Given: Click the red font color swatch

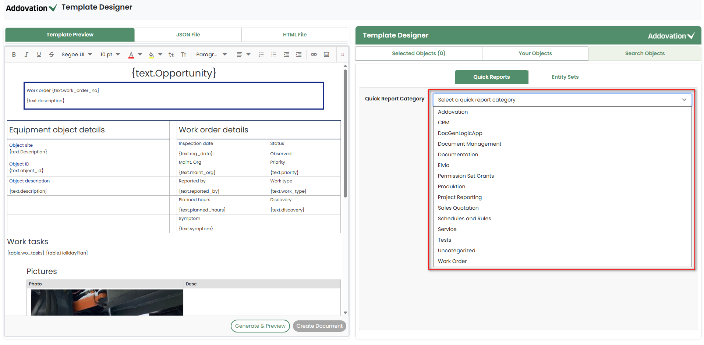Looking at the screenshot, I should [x=131, y=54].
